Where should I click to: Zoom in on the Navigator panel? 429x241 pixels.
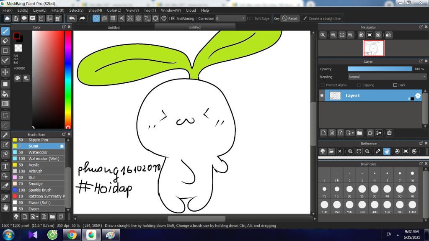(x=333, y=35)
